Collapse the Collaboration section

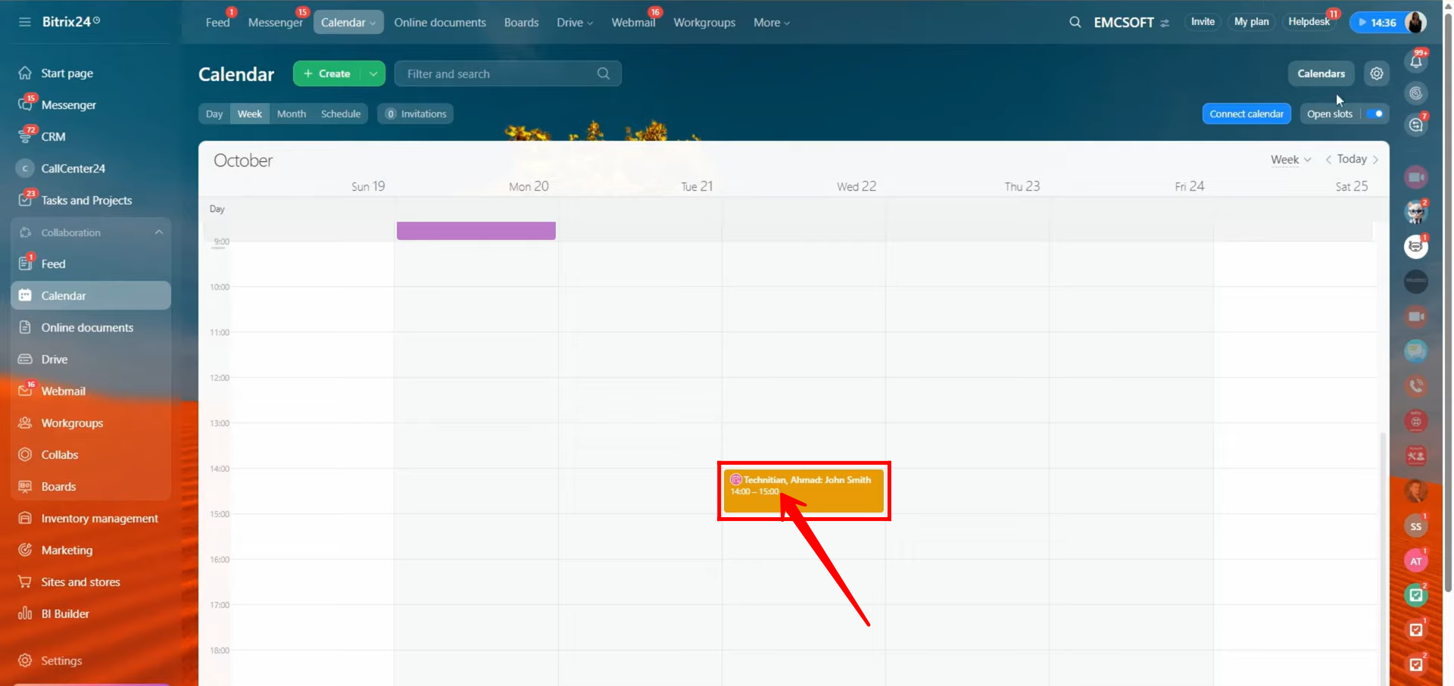tap(158, 232)
